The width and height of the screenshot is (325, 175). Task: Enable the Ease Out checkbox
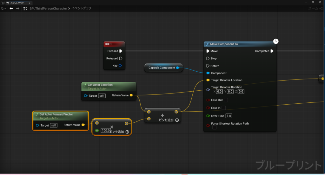pyautogui.click(x=226, y=100)
